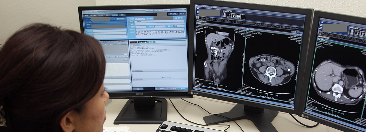Expand the exam type CT dropdown

(146, 19)
